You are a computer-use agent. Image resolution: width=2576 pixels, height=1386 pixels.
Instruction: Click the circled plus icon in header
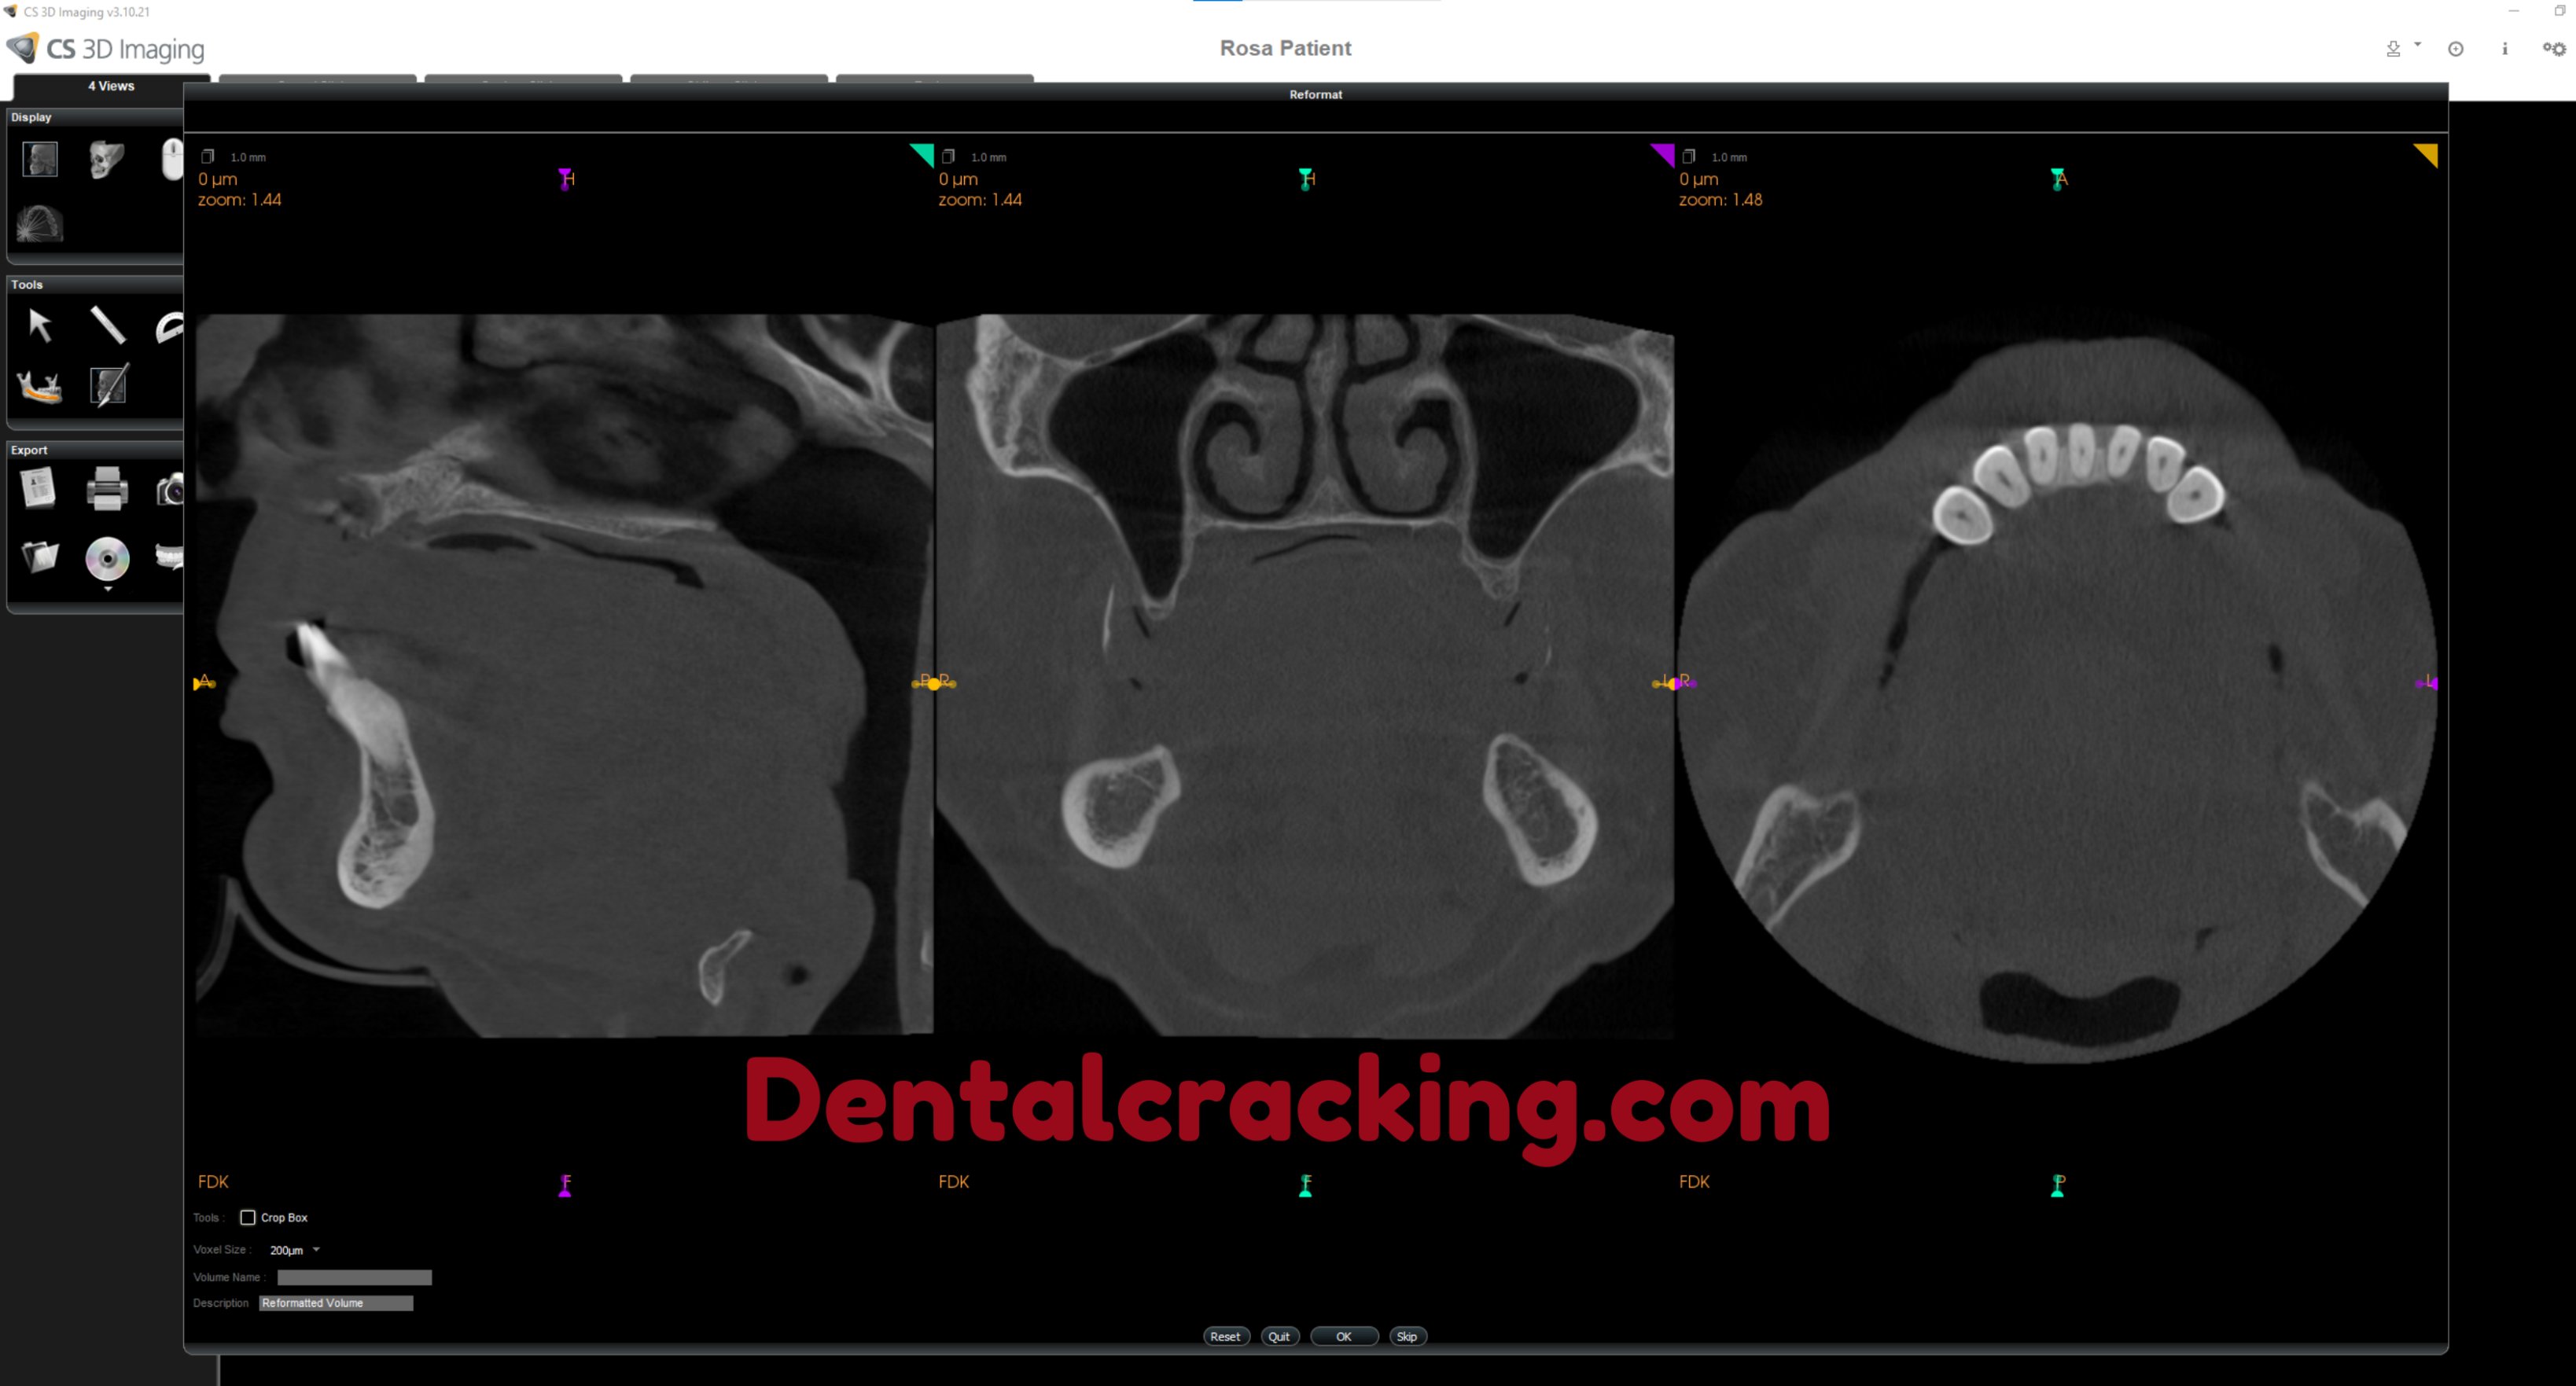pos(2455,49)
